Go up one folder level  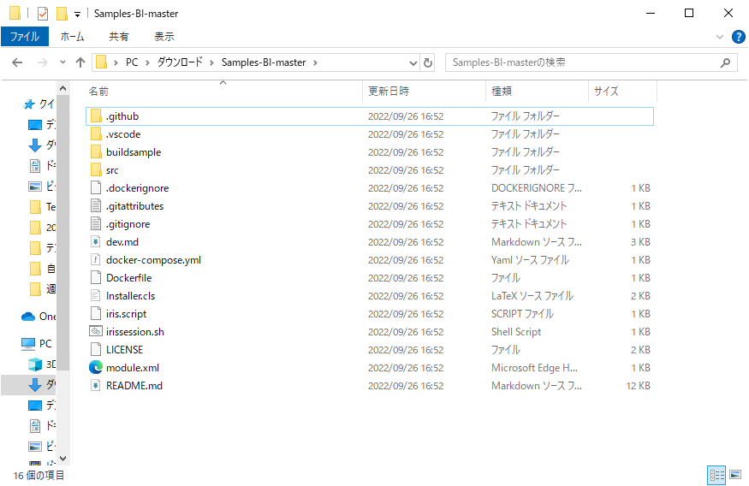[80, 62]
